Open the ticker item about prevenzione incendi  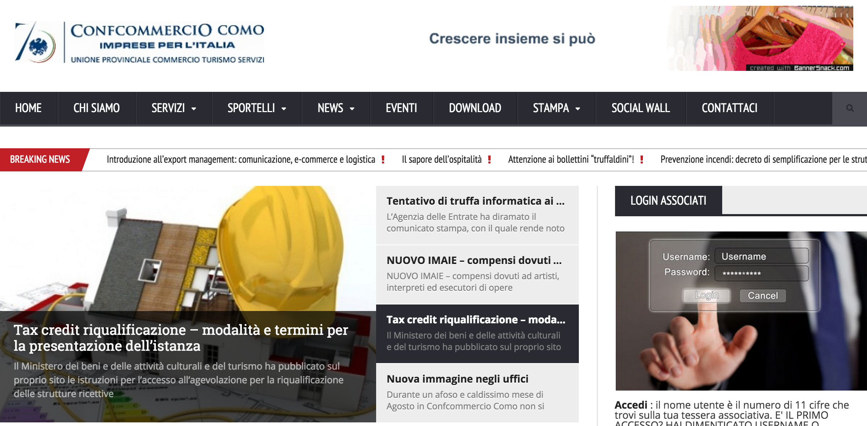click(x=760, y=159)
